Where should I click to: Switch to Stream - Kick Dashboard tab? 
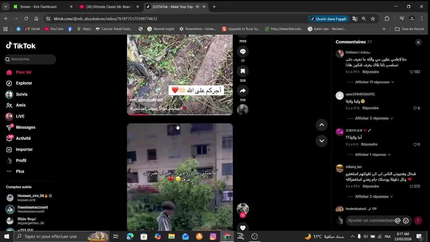point(42,7)
